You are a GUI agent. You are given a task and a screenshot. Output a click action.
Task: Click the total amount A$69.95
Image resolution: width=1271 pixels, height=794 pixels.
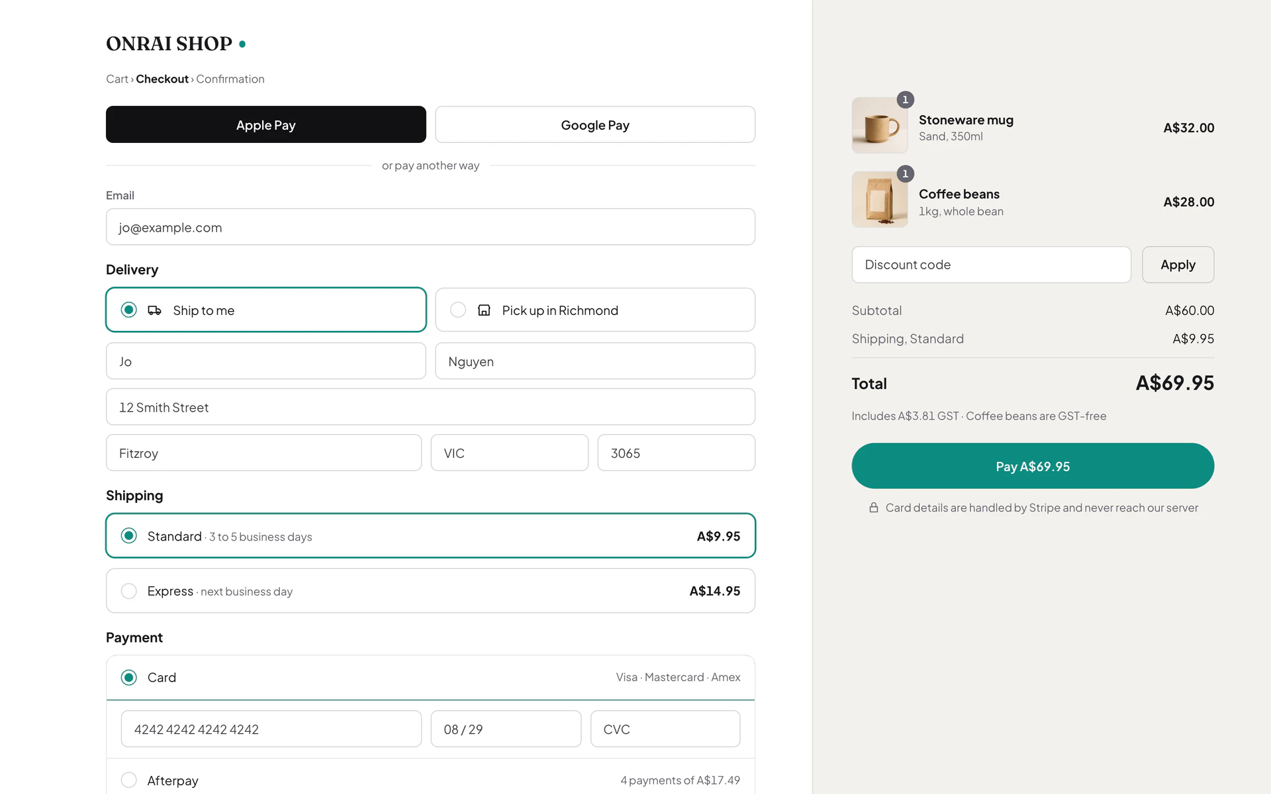[x=1174, y=383]
